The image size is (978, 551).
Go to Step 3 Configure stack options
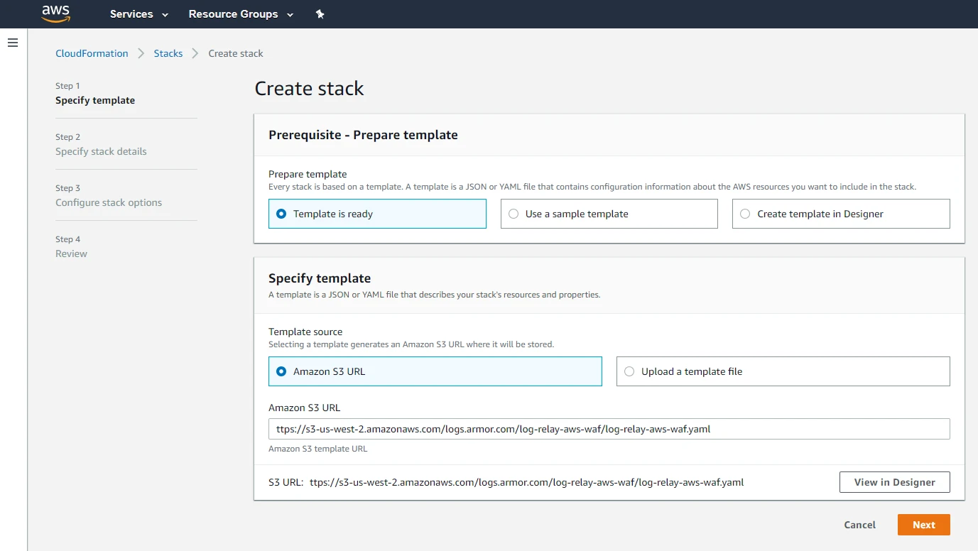click(109, 202)
